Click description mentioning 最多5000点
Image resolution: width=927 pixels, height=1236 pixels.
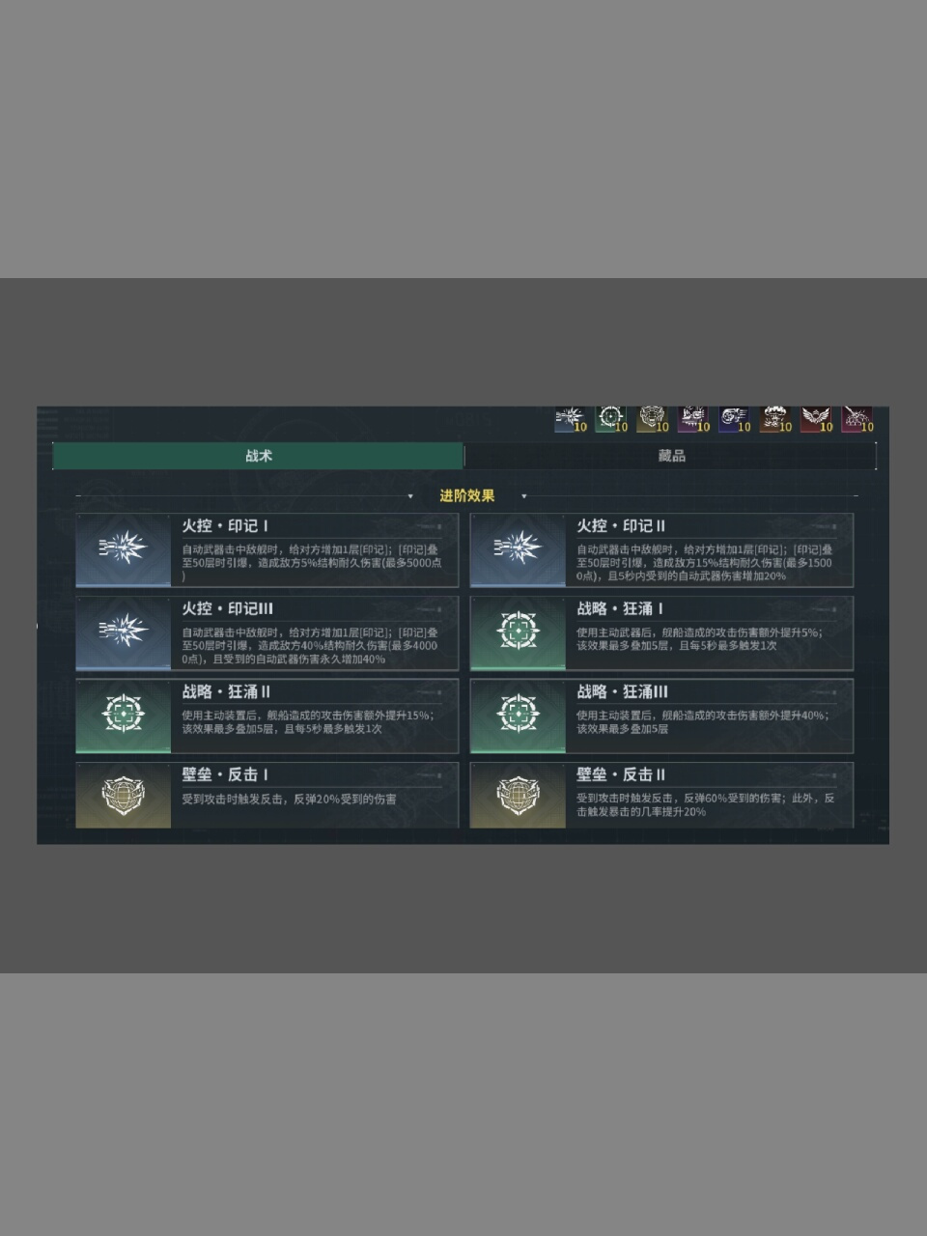coord(312,562)
